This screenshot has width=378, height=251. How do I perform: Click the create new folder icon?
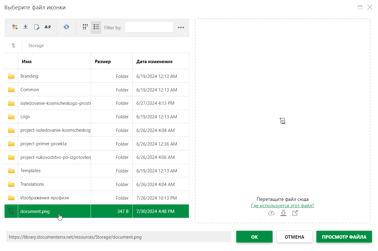point(15,27)
